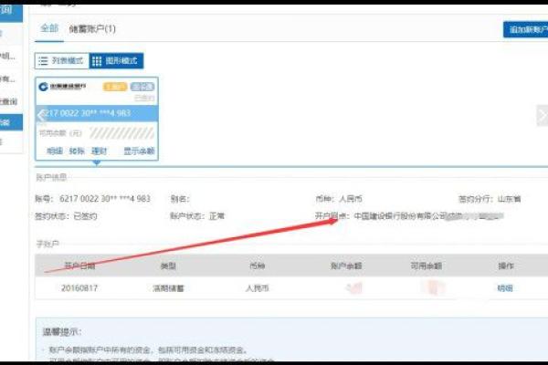
Task: Click the next-card arrow at right edge
Action: 543,115
